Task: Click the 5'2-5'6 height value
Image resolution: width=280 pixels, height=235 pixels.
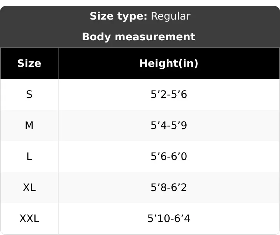Action: (169, 95)
